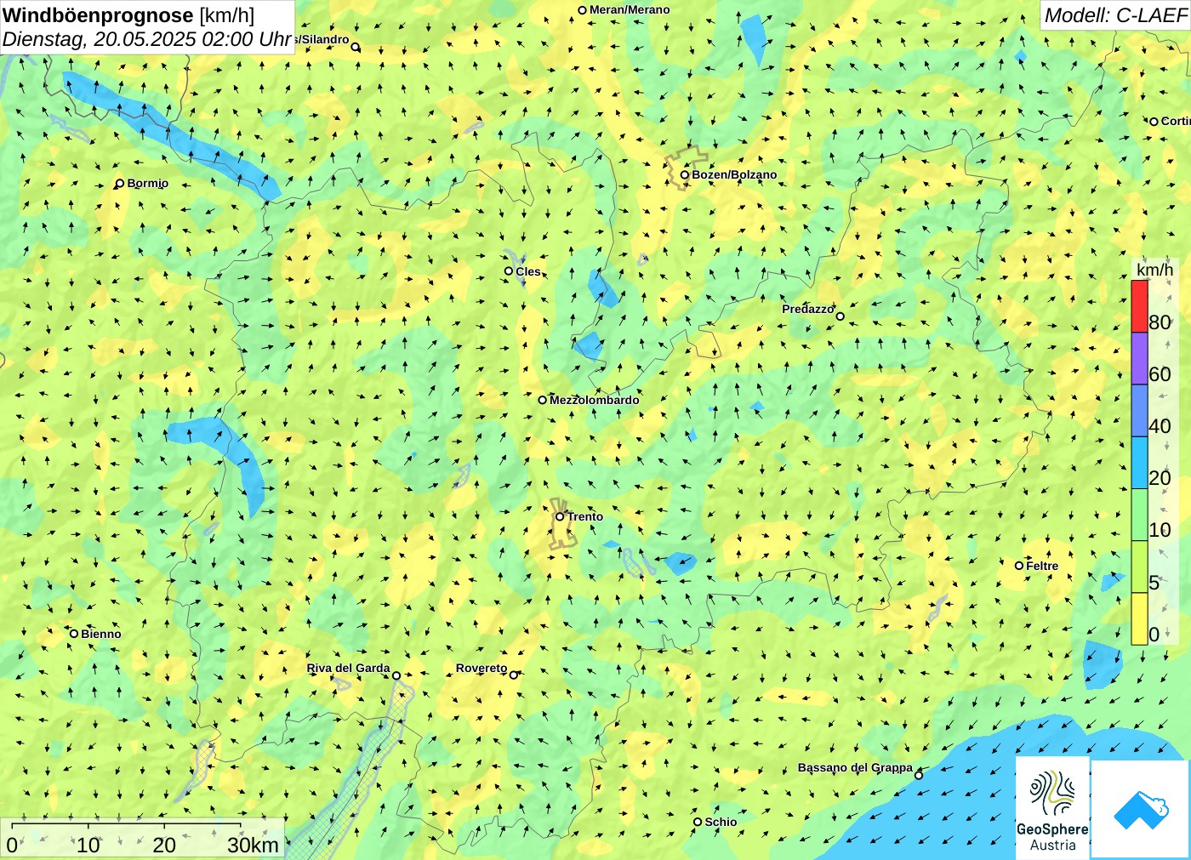Click the Bozen/Bolzano label text
The height and width of the screenshot is (860, 1191).
(x=734, y=174)
